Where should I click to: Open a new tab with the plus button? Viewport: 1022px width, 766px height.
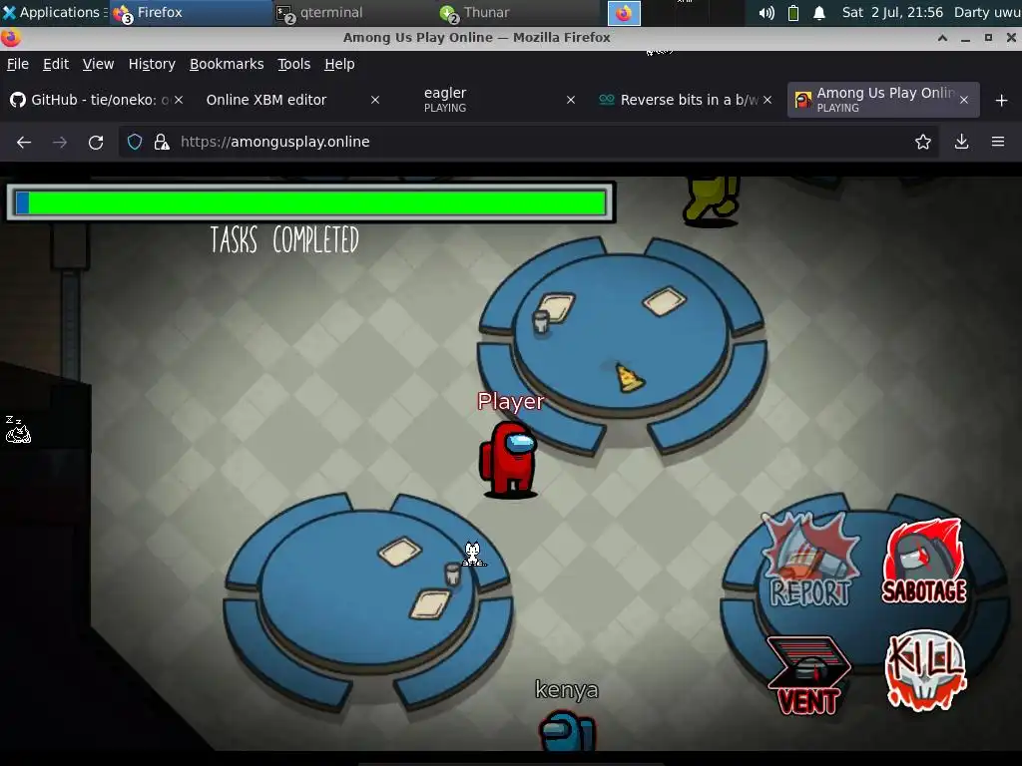pos(1002,101)
